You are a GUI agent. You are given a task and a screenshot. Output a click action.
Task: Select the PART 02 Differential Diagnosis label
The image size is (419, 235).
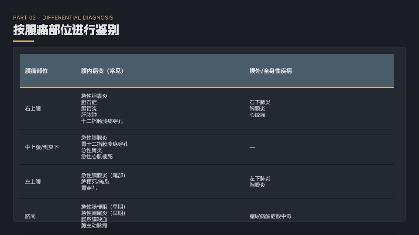click(x=63, y=18)
